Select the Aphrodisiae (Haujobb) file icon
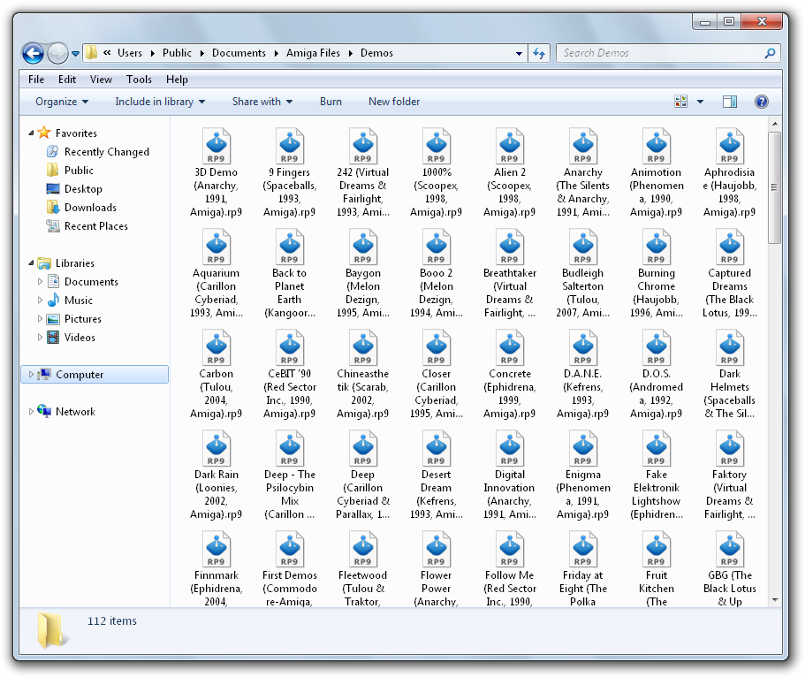 [x=730, y=147]
